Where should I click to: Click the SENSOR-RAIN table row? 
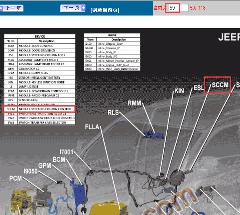(40, 100)
